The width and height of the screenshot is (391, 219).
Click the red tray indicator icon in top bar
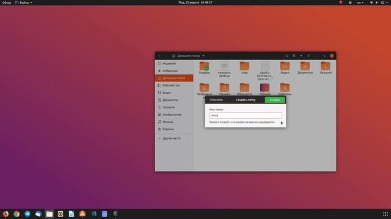click(x=341, y=2)
